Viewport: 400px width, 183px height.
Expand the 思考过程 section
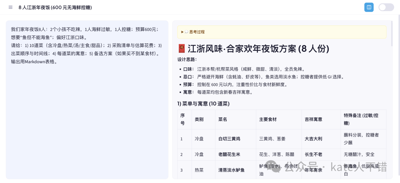pyautogui.click(x=281, y=32)
